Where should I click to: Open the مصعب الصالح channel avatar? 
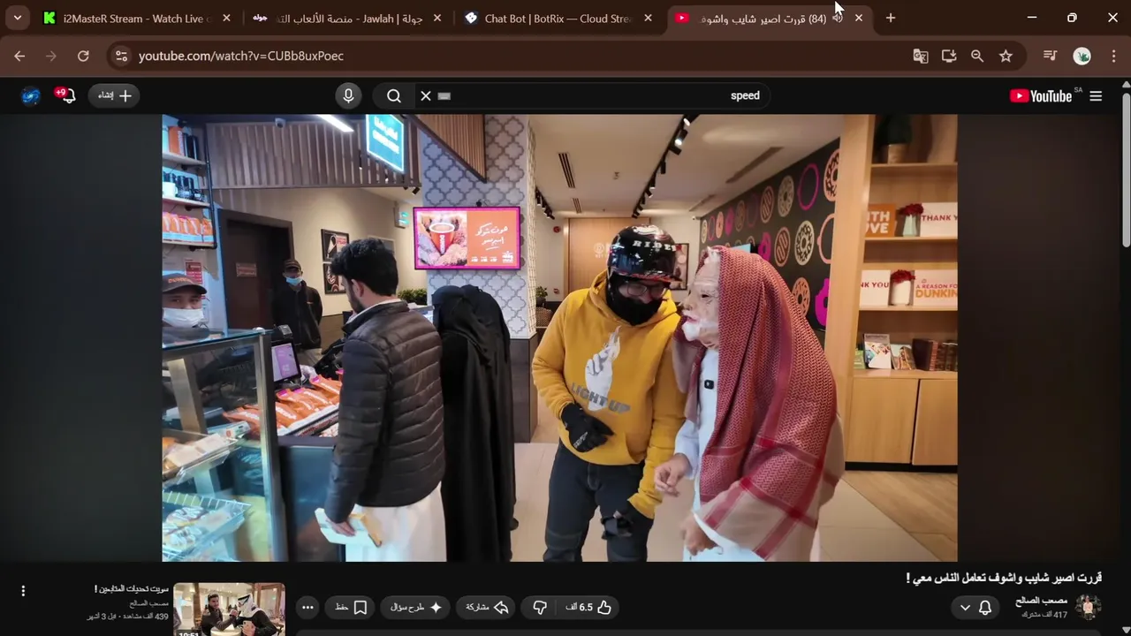pos(1088,608)
